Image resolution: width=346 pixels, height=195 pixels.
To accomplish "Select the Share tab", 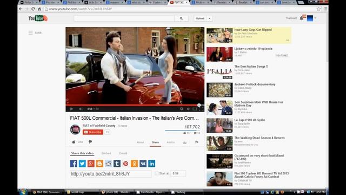I will point(155,142).
